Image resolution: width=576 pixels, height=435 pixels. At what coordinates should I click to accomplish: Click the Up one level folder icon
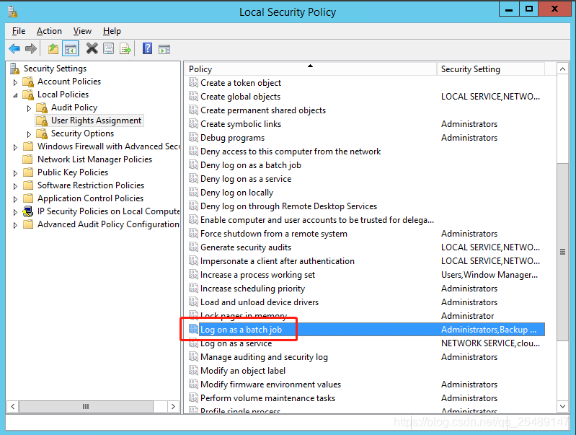53,48
